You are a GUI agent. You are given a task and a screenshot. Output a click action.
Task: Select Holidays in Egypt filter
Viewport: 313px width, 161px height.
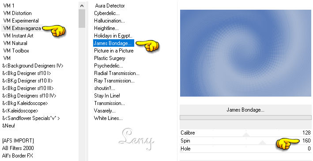113,36
